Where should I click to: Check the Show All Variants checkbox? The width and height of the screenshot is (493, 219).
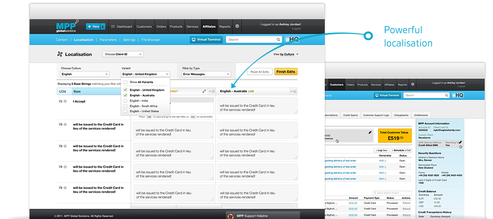click(125, 82)
